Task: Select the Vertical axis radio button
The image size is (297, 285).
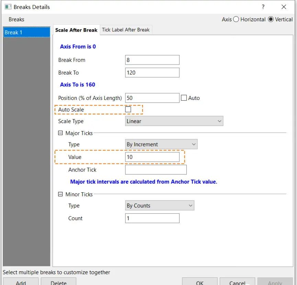Action: 271,19
